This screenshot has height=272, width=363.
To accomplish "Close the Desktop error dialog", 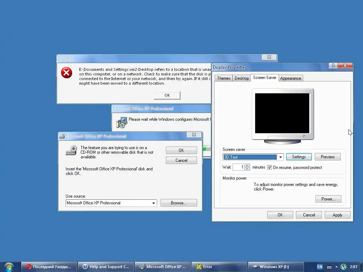I will pyautogui.click(x=269, y=57).
